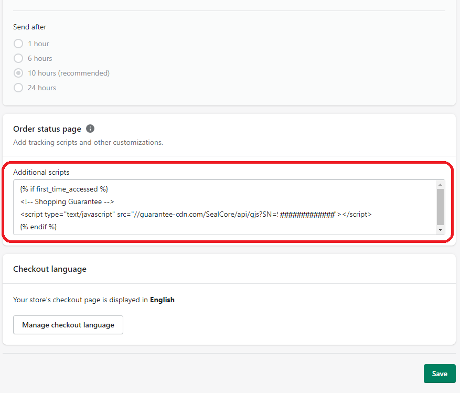The width and height of the screenshot is (460, 393).
Task: Click the Checkout language heading
Action: coord(50,269)
